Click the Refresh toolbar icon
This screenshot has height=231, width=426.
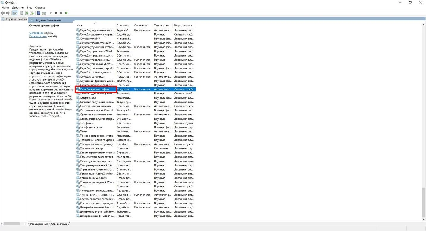point(27,13)
